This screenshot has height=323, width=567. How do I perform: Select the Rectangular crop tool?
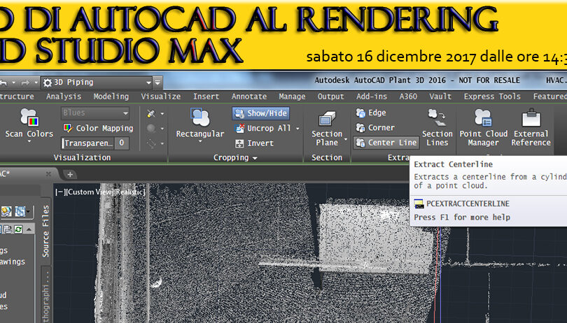[200, 123]
